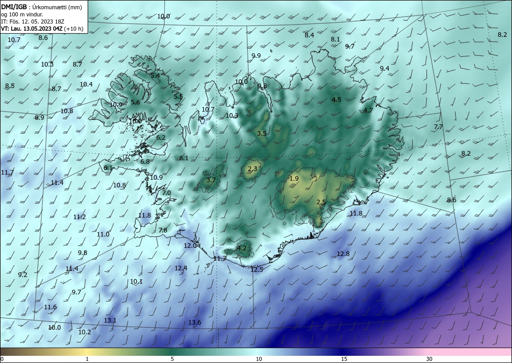This screenshot has height=363, width=512.
Task: Click the color scale tick label 5
Action: pyautogui.click(x=172, y=359)
